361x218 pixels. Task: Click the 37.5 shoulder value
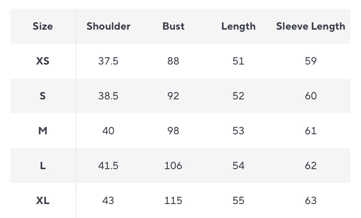pos(108,61)
